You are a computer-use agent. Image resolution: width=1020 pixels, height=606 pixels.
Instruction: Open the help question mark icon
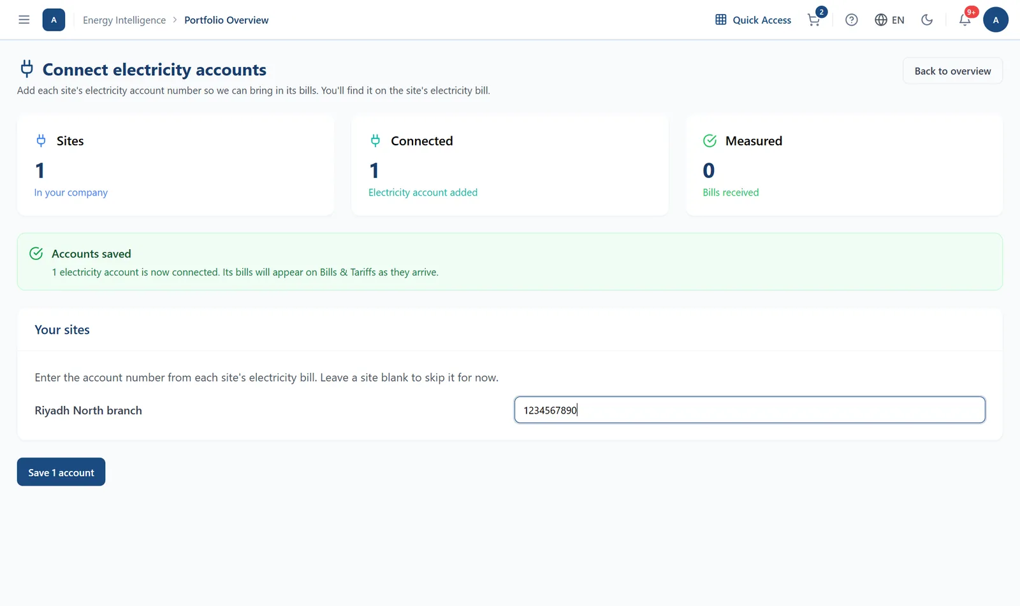pyautogui.click(x=851, y=20)
